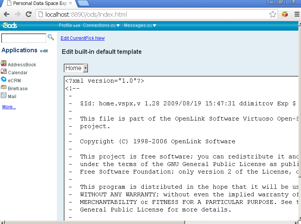This screenshot has width=301, height=224.
Task: Click the search magnifier icon
Action: 50,38
